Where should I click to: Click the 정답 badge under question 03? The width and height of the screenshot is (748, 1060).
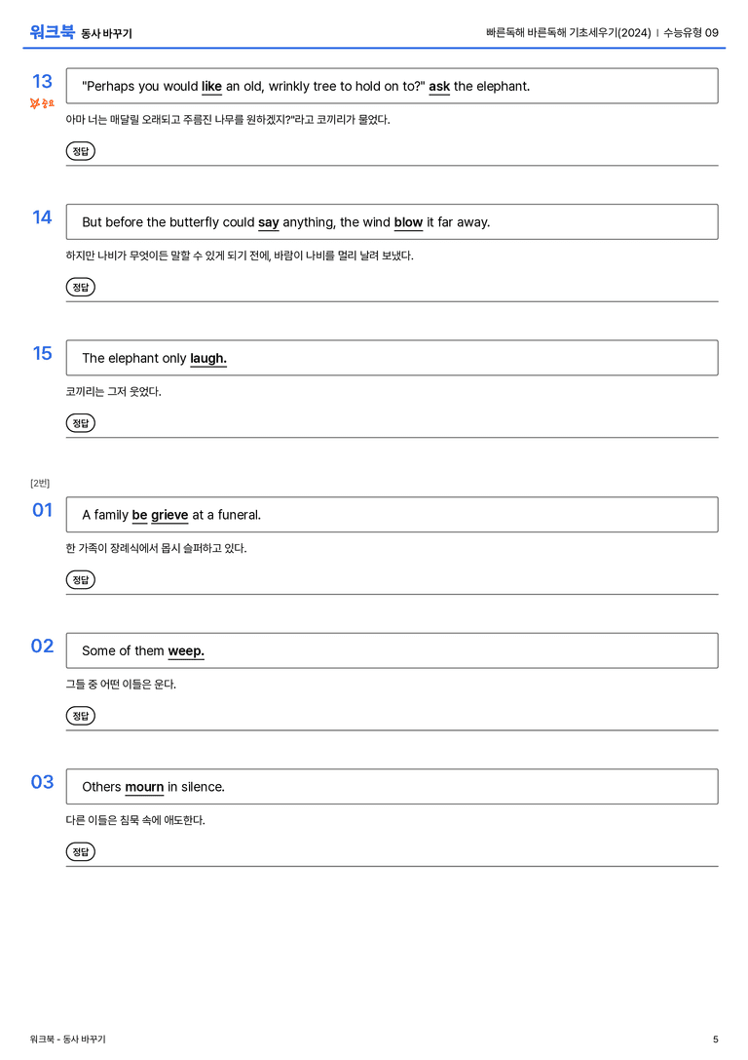pos(80,851)
